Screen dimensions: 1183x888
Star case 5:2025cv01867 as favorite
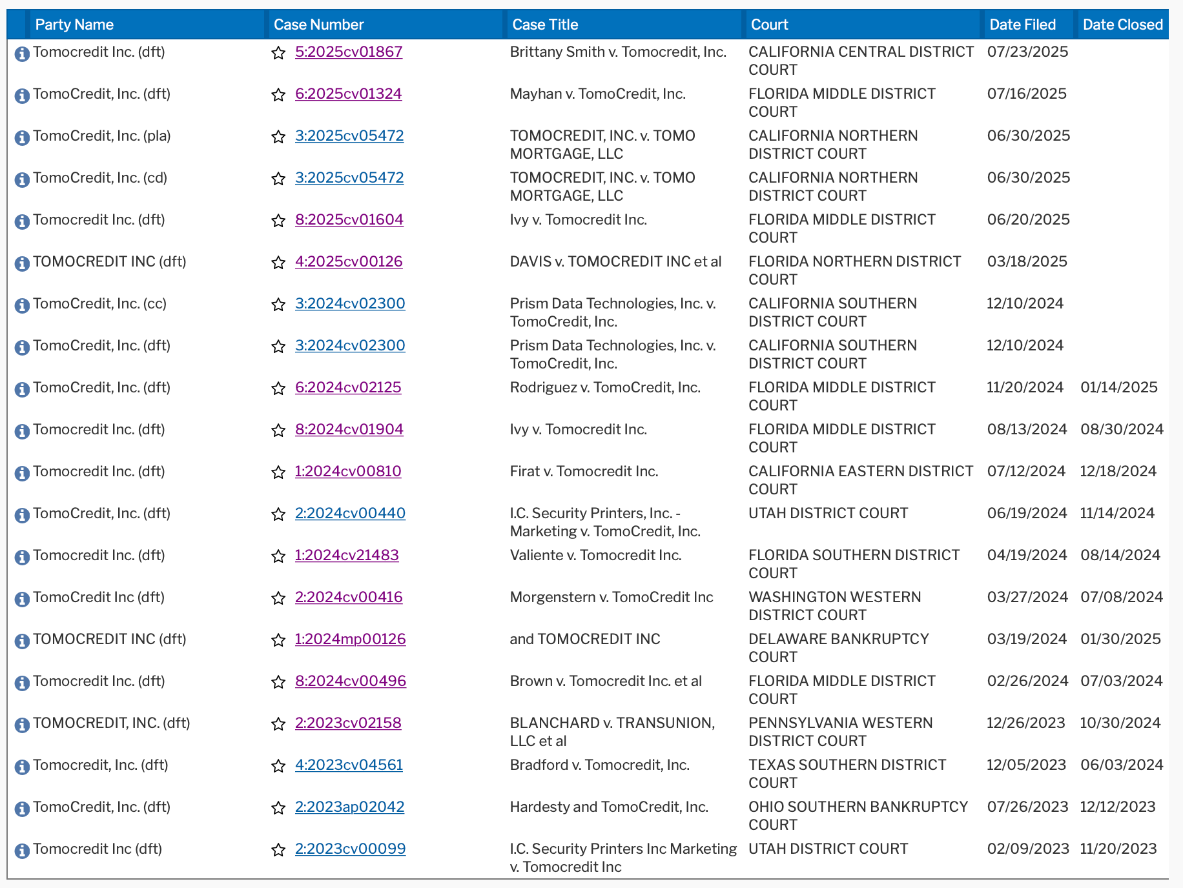click(278, 53)
